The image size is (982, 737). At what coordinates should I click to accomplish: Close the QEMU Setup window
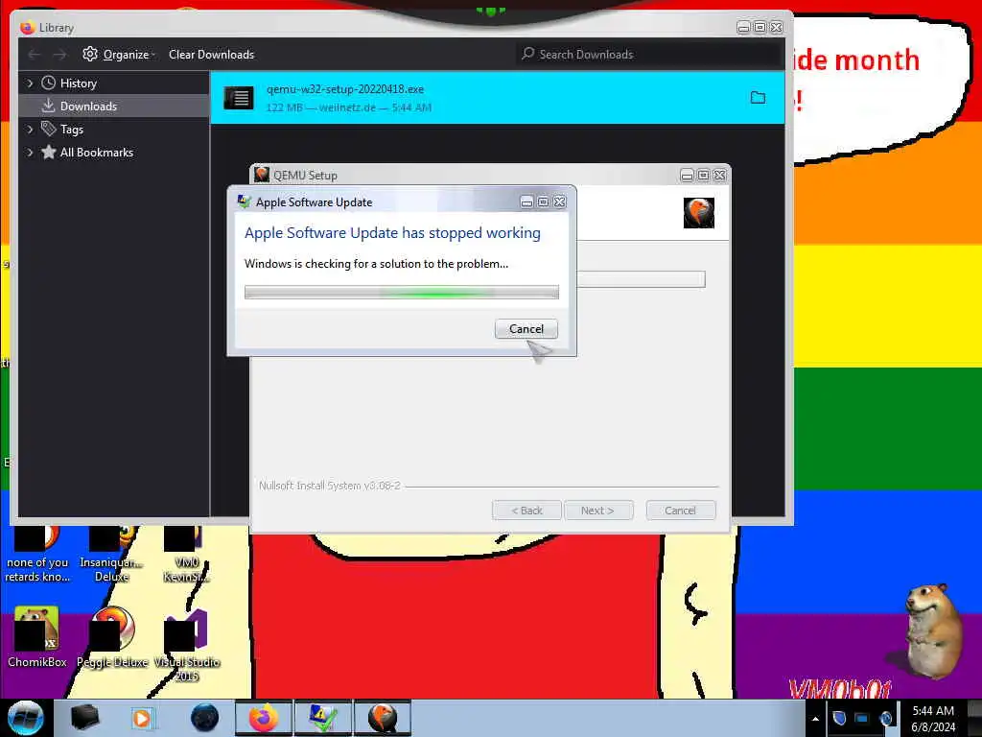(719, 175)
